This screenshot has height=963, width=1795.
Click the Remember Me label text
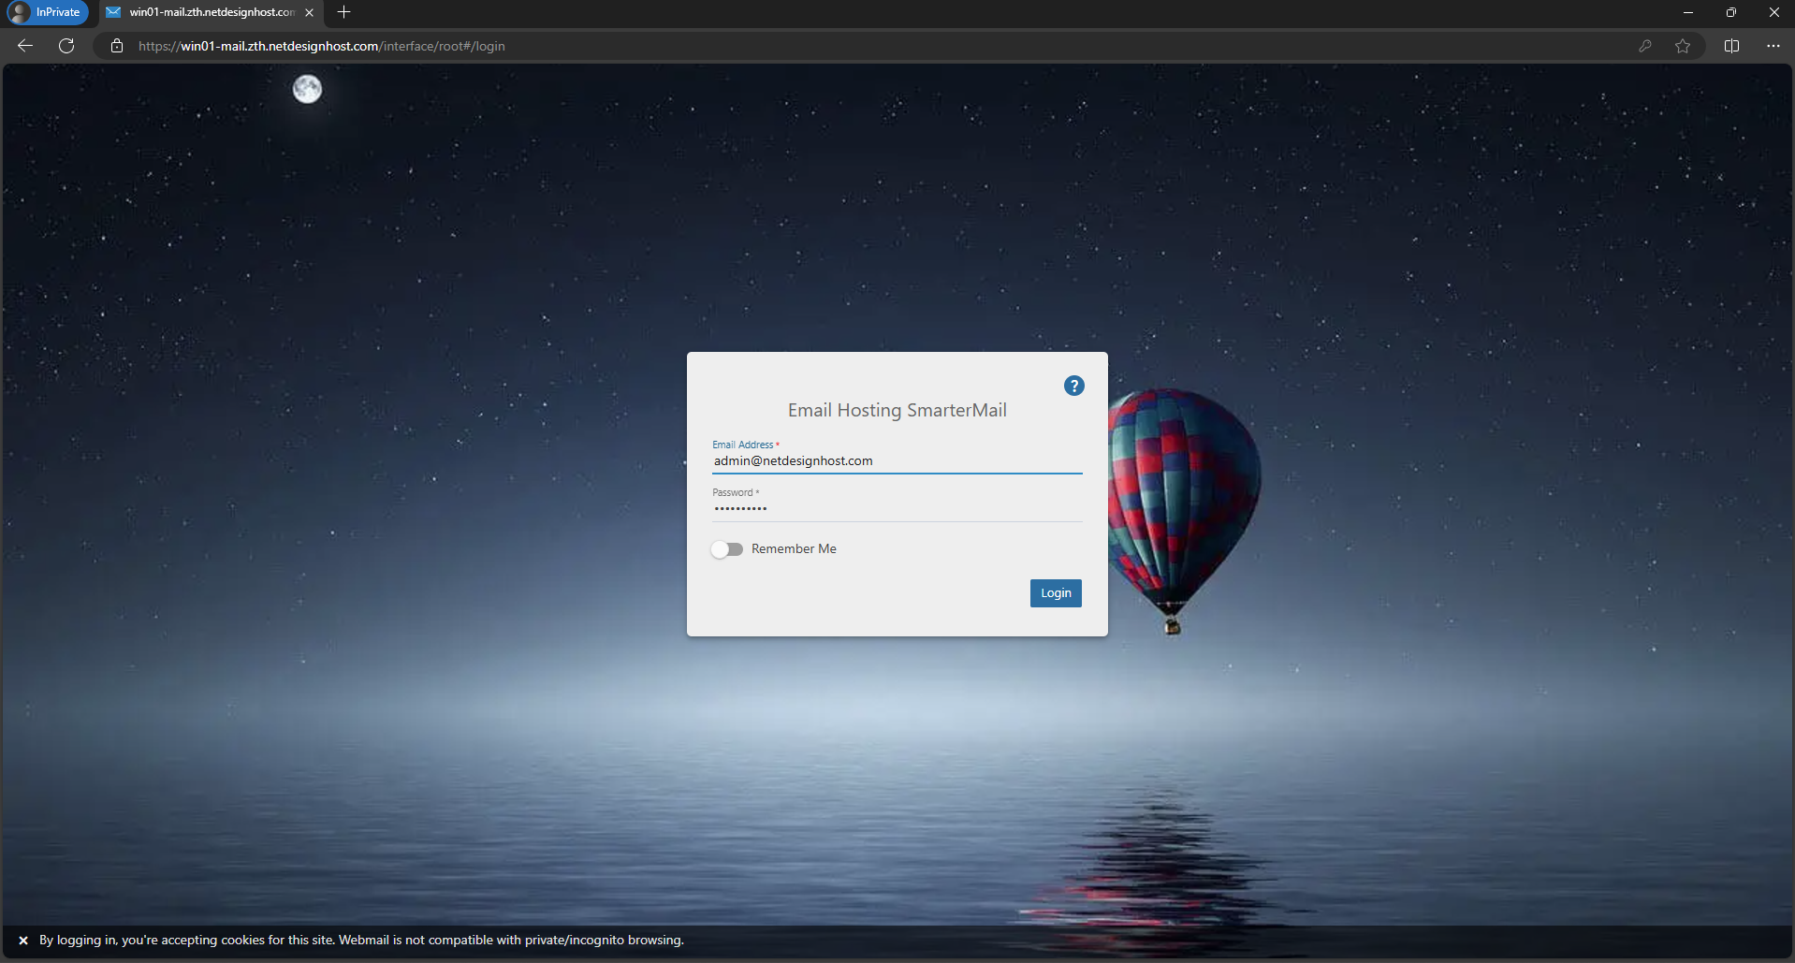[794, 549]
